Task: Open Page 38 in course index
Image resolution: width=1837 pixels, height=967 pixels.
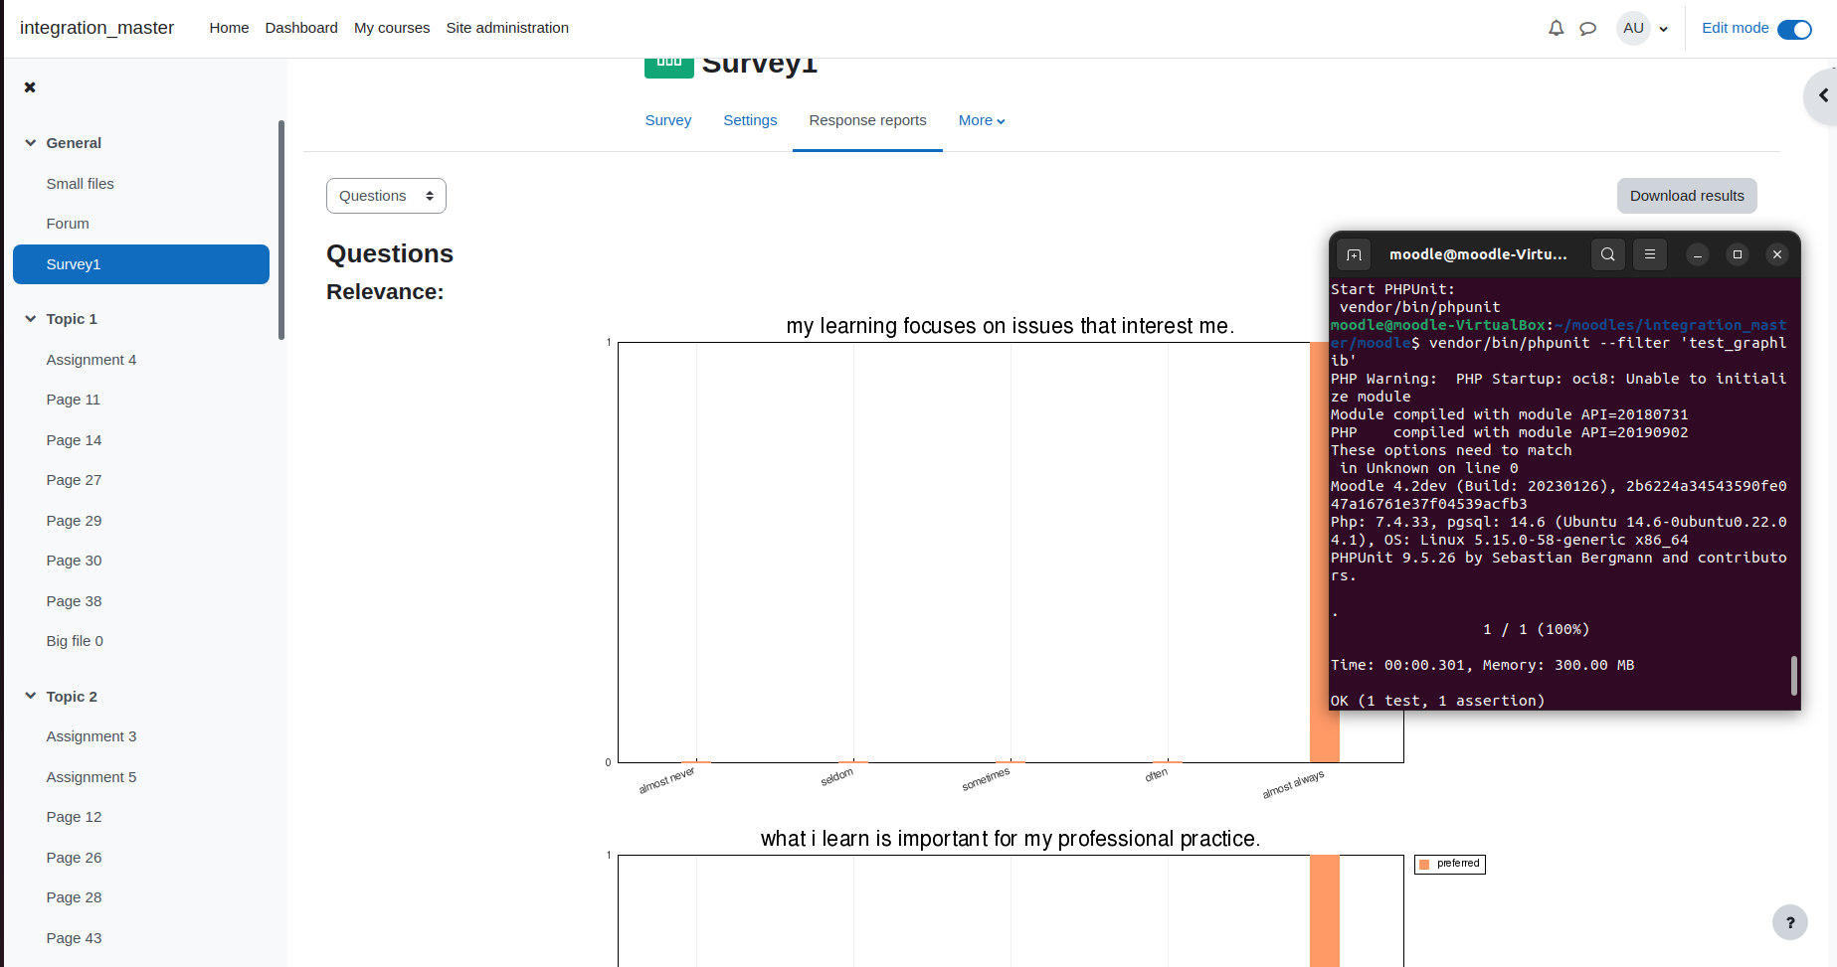Action: click(74, 601)
